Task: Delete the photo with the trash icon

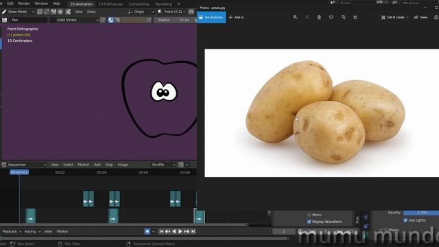Action: pos(319,17)
